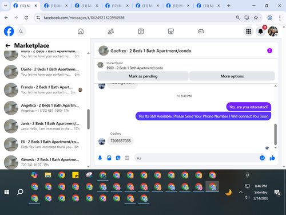The image size is (286, 215).
Task: Click Godfrey's phone number message 7209357035
Action: [x=121, y=141]
